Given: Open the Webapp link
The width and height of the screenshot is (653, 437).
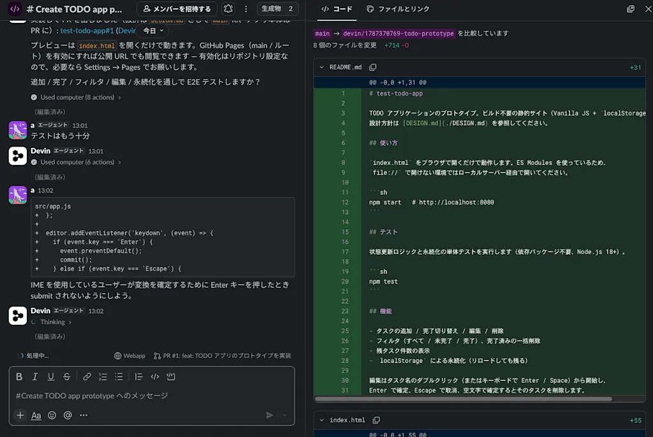Looking at the screenshot, I should tap(130, 355).
